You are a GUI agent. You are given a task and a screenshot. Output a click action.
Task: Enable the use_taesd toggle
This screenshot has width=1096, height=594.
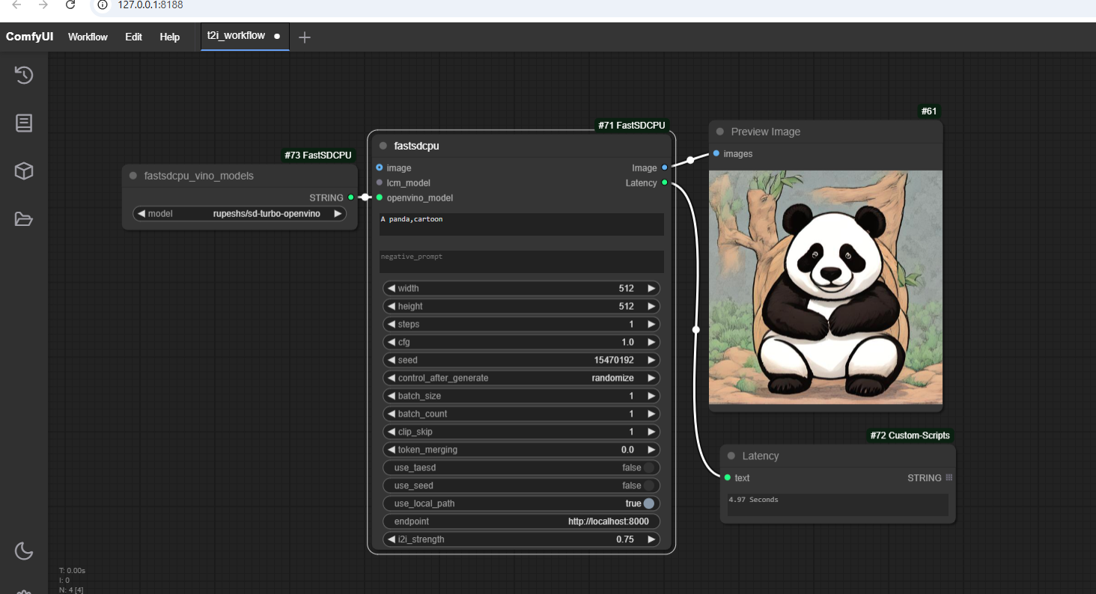pyautogui.click(x=648, y=468)
